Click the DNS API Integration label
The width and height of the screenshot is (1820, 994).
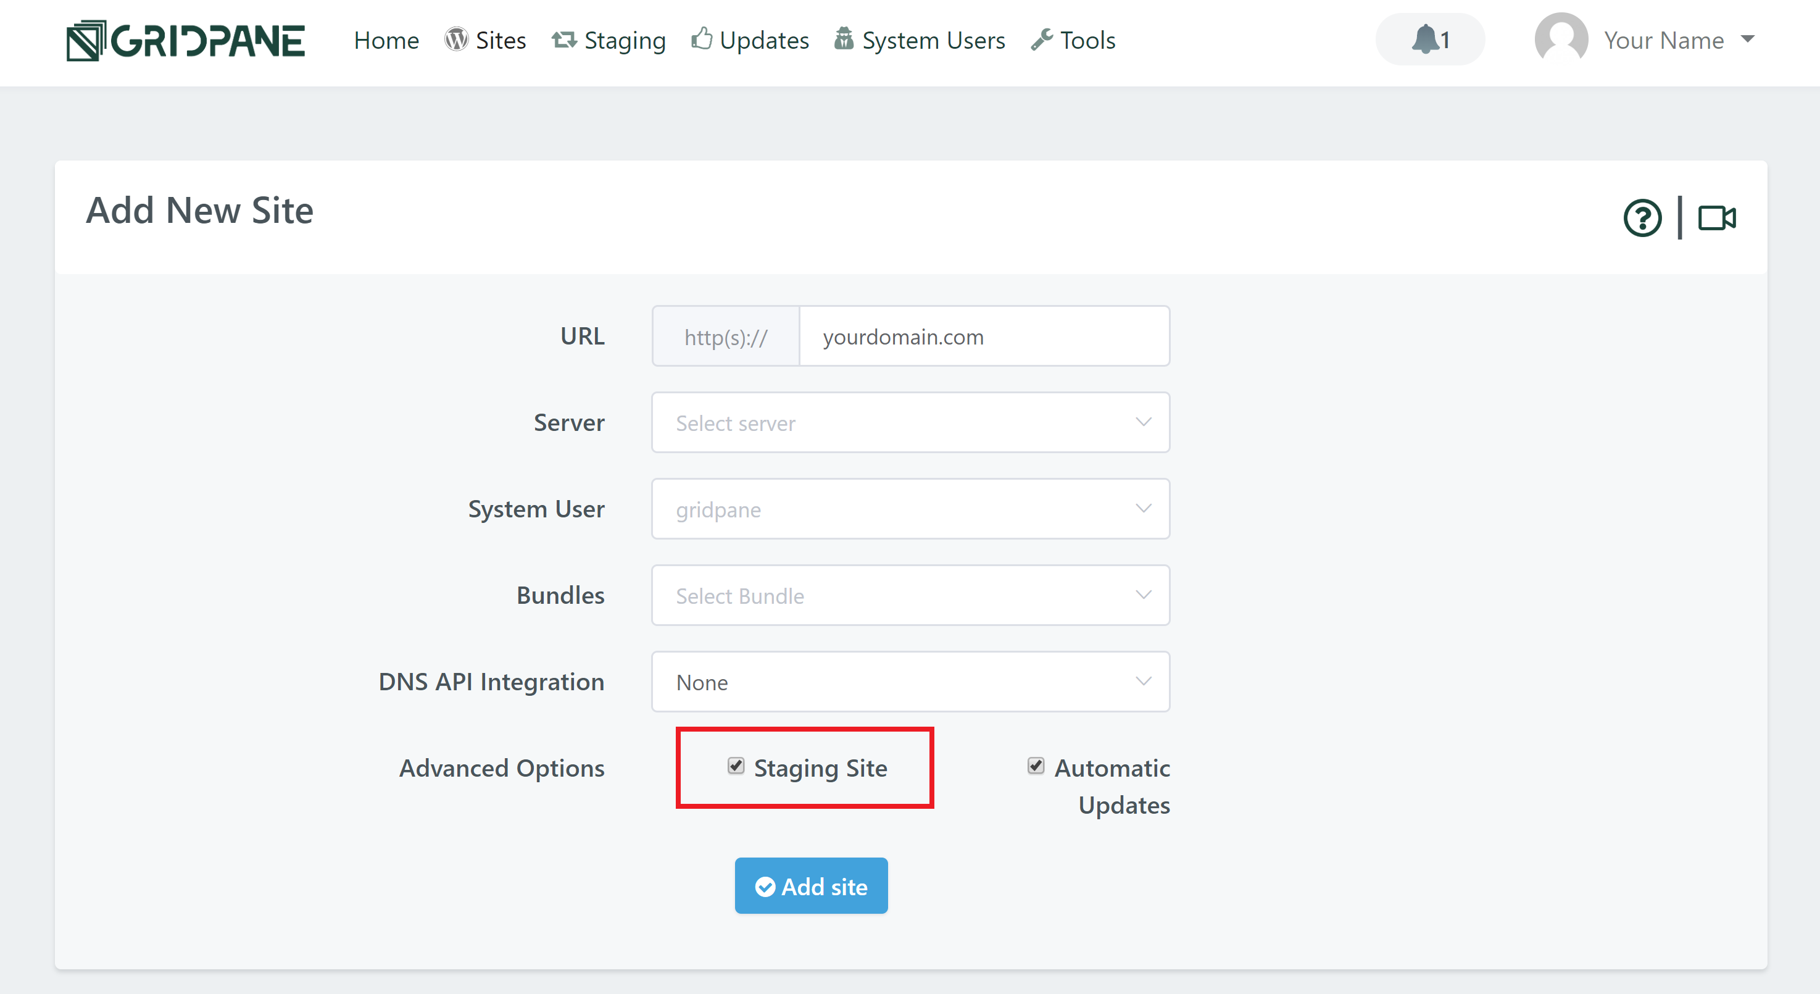coord(492,682)
